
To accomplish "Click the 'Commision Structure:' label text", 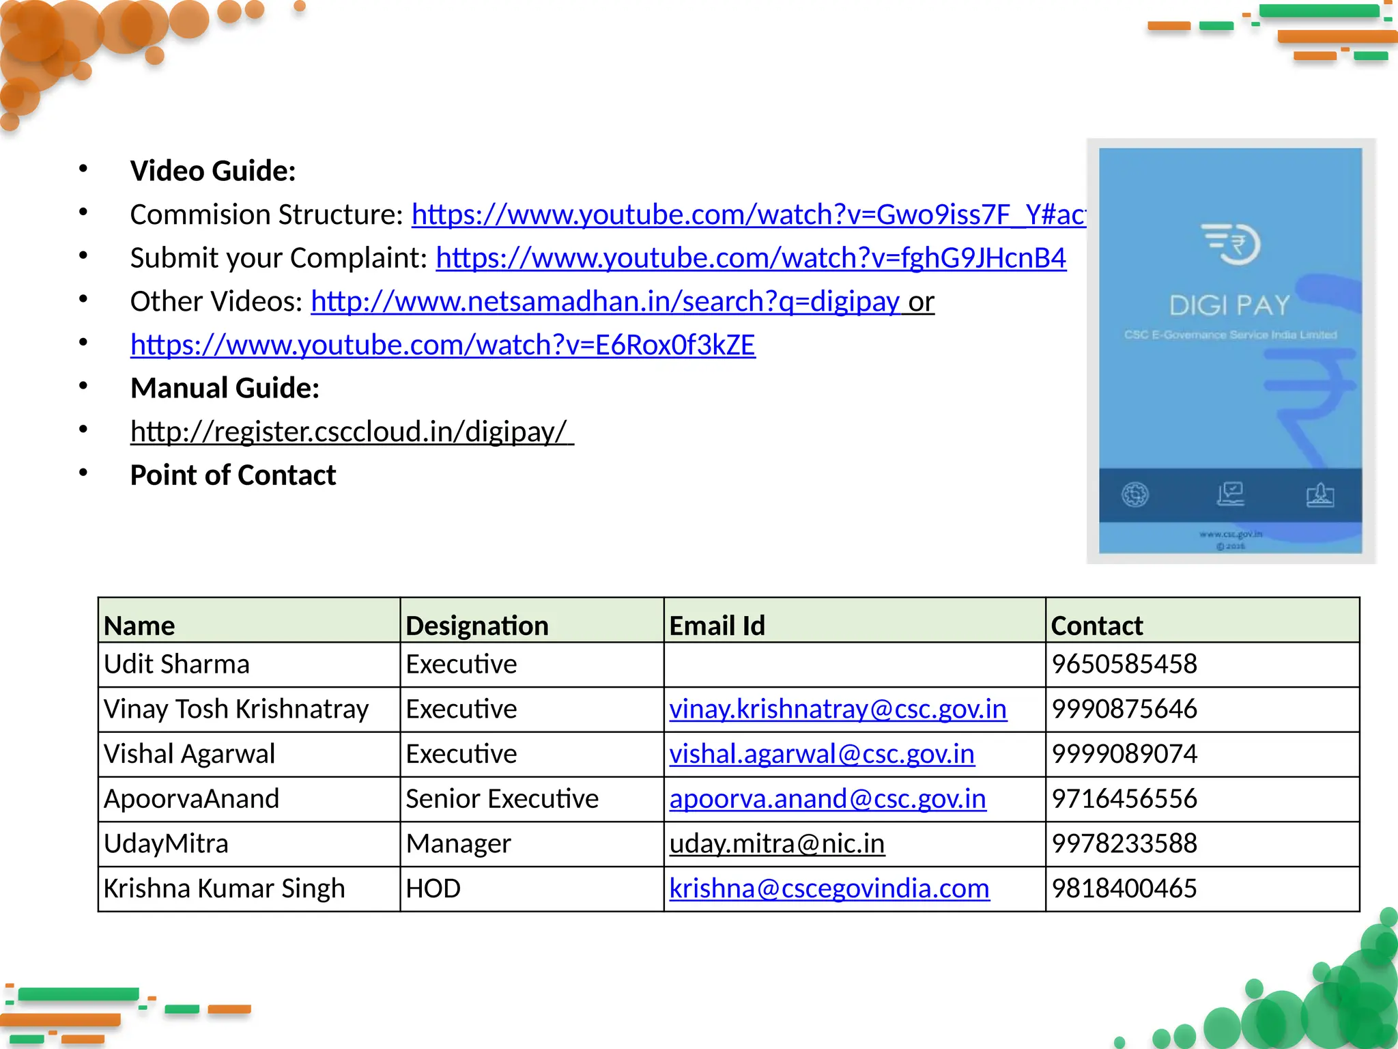I will point(267,215).
